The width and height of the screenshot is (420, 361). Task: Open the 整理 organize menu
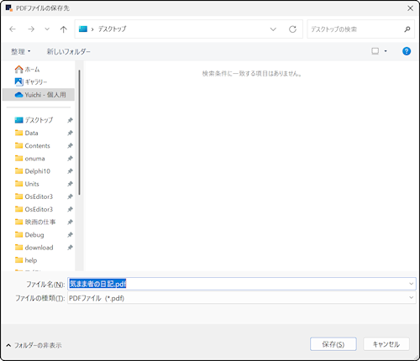point(20,51)
